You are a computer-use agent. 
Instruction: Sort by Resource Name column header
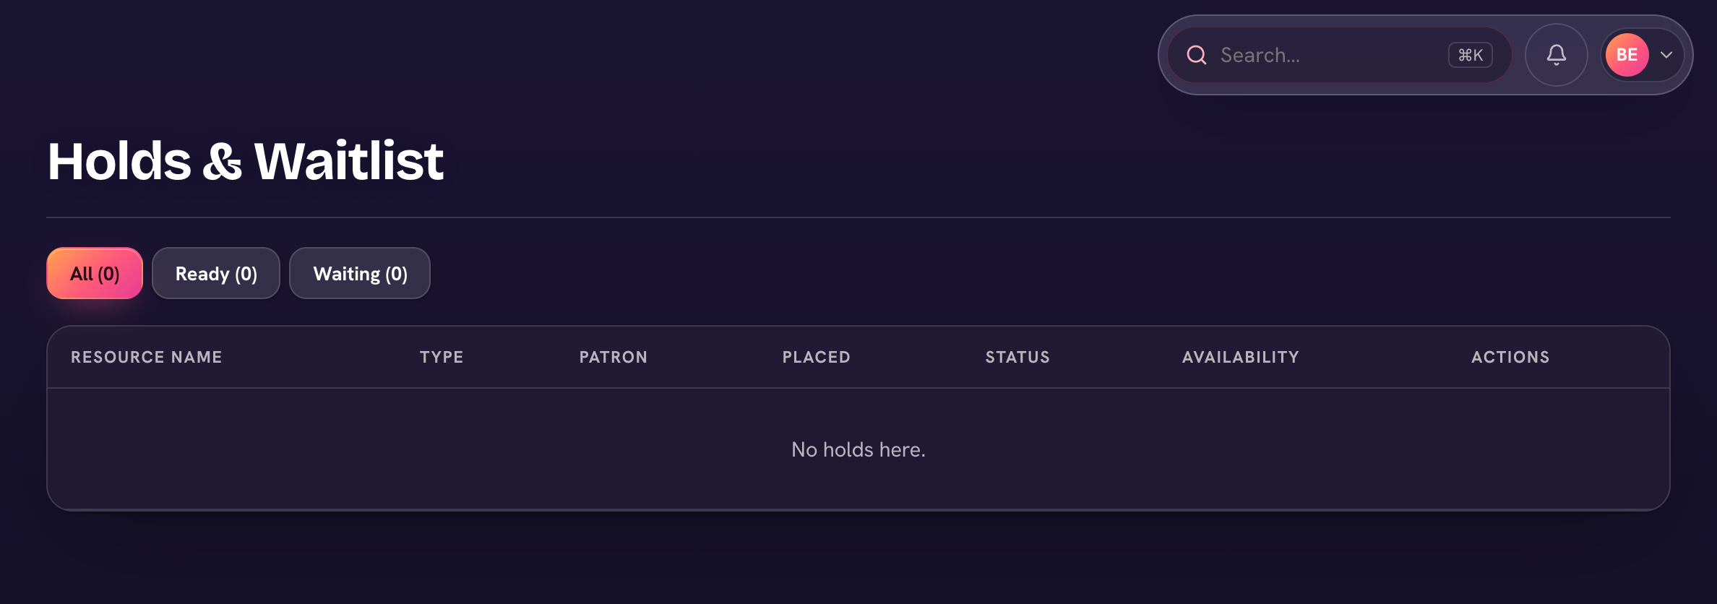[x=147, y=357]
